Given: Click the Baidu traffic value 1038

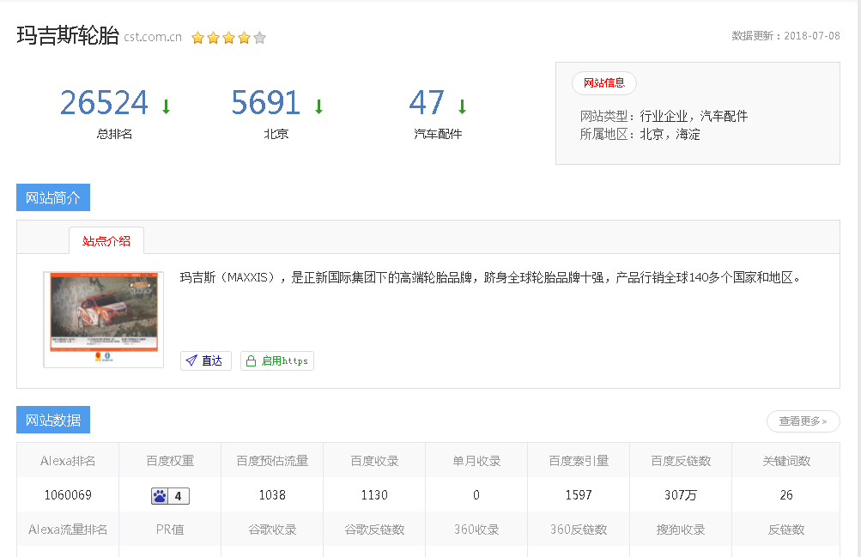Looking at the screenshot, I should [x=272, y=495].
